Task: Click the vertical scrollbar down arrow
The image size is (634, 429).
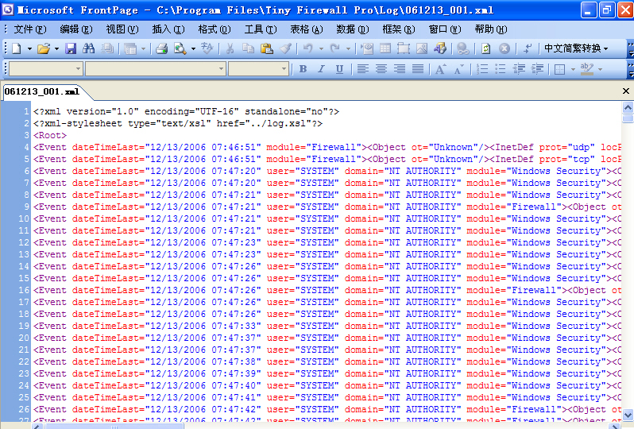Action: 628,415
